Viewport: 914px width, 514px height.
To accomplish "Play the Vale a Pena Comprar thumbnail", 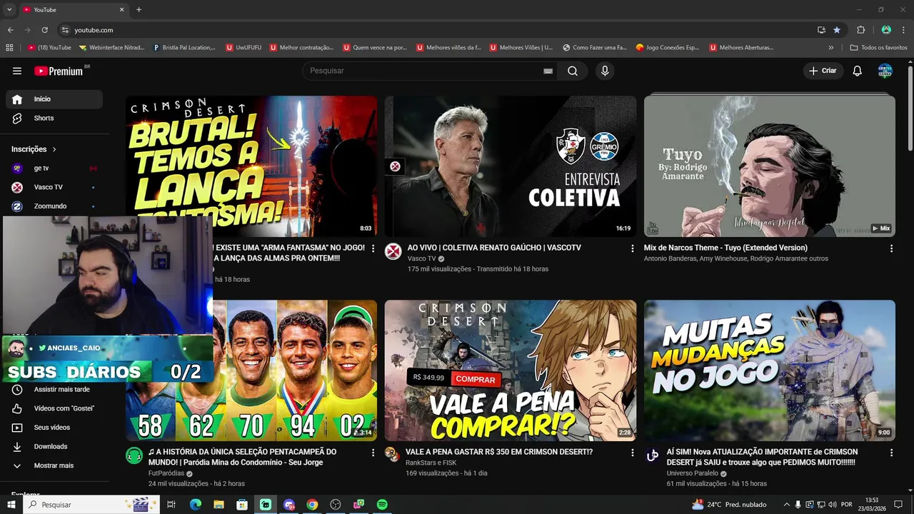I will 511,371.
